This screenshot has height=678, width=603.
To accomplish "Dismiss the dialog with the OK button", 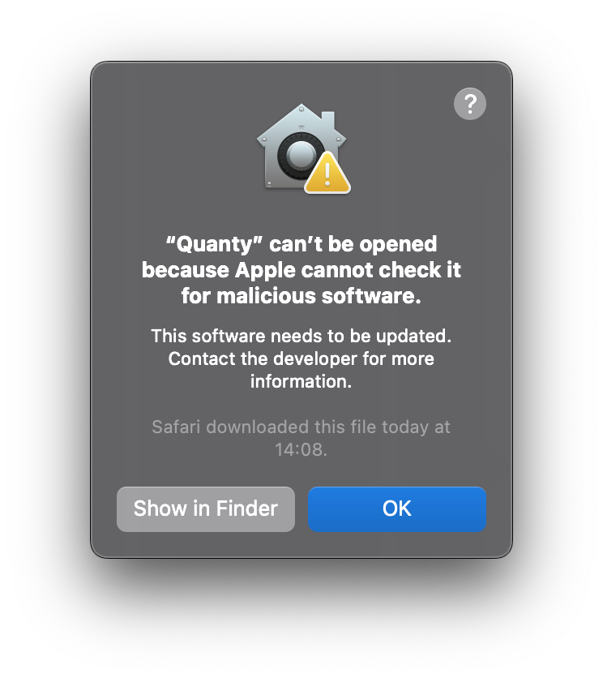I will (x=397, y=509).
